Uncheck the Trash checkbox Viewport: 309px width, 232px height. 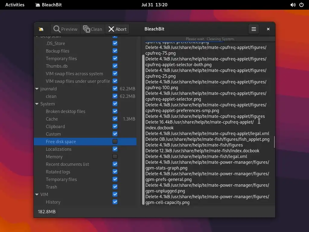115,187
